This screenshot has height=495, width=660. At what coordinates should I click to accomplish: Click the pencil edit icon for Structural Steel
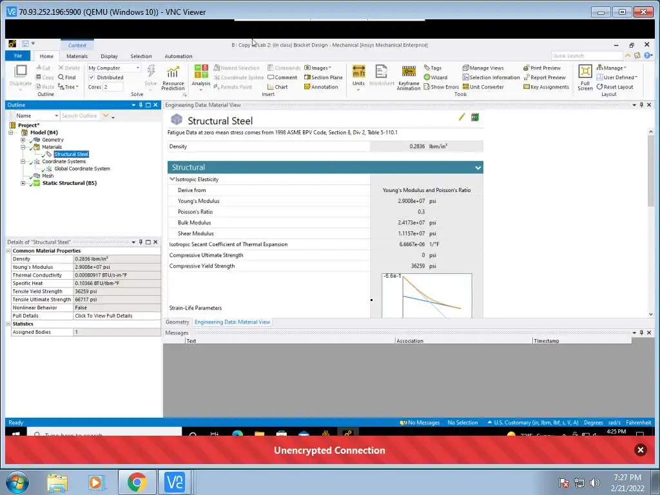[x=461, y=117]
